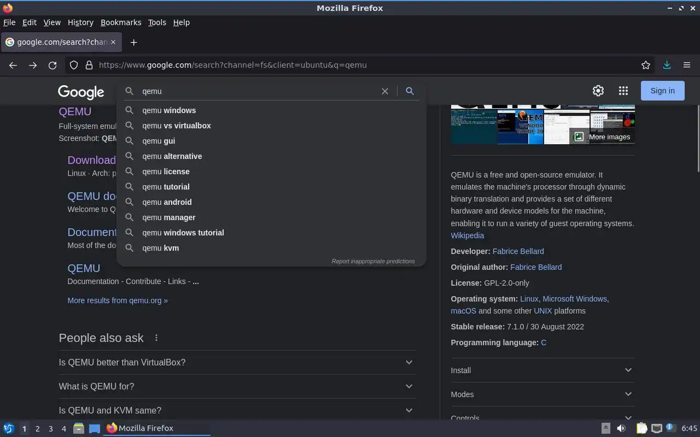Choose suggestion 'qemu windows'
This screenshot has height=437, width=700.
[x=271, y=110]
